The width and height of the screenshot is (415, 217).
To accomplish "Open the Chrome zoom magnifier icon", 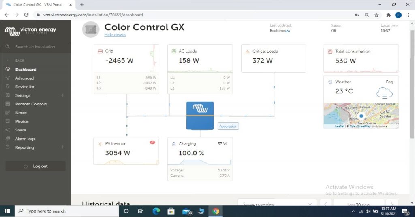I will pyautogui.click(x=367, y=15).
